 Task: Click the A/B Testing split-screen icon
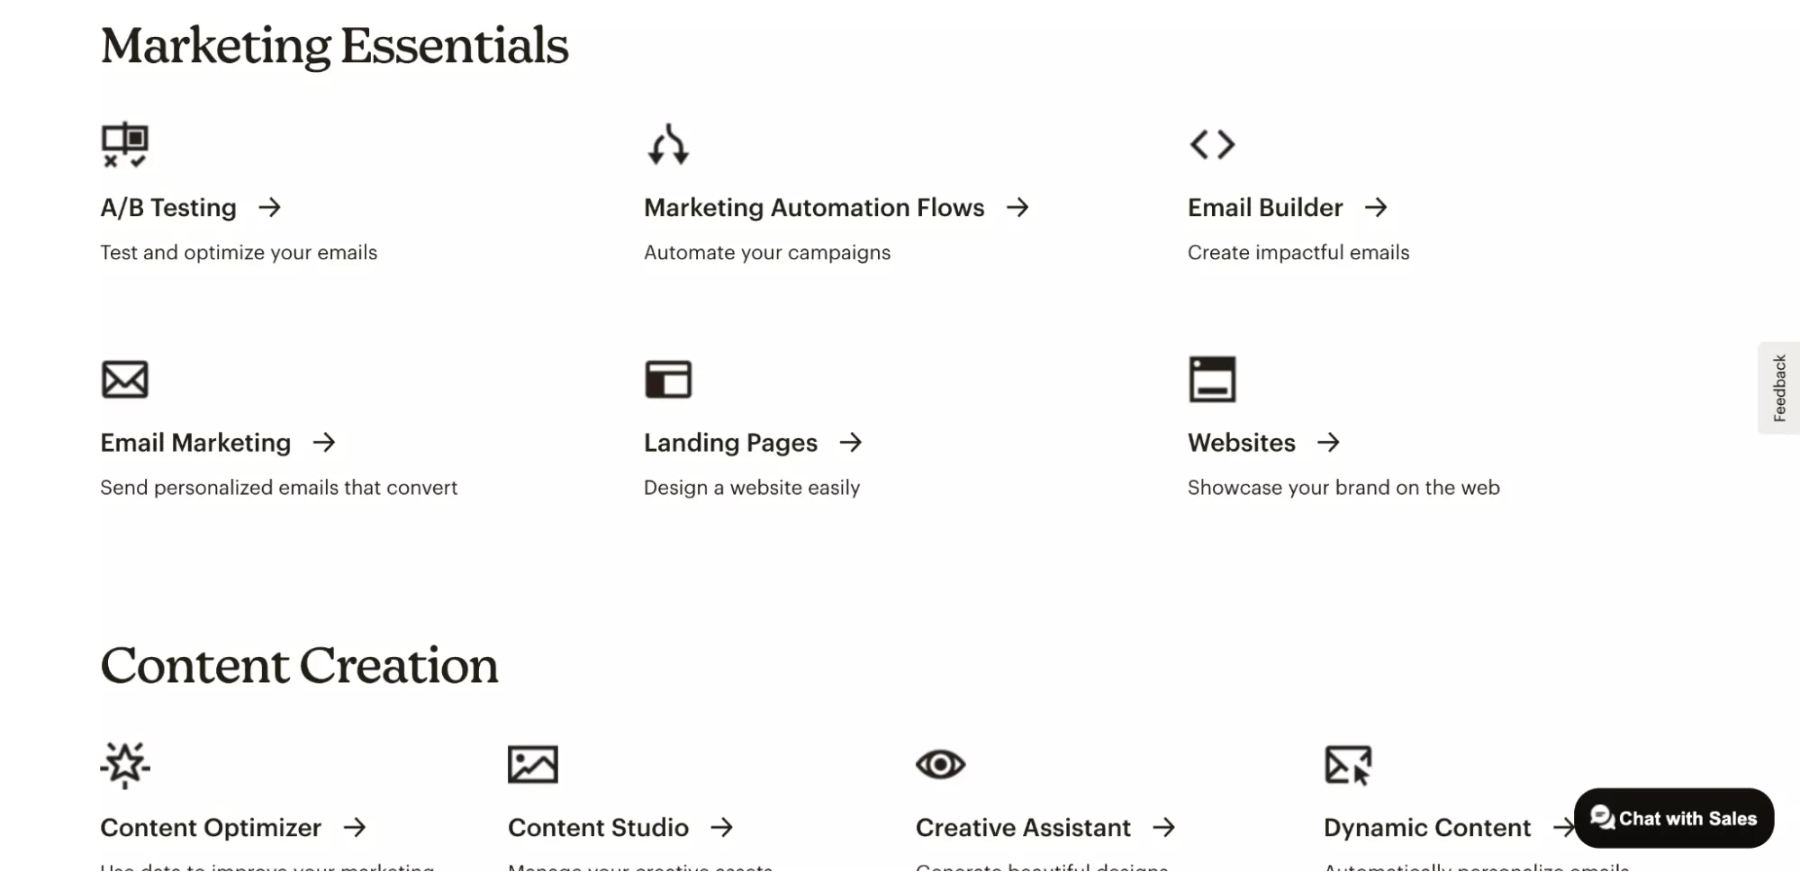click(124, 144)
